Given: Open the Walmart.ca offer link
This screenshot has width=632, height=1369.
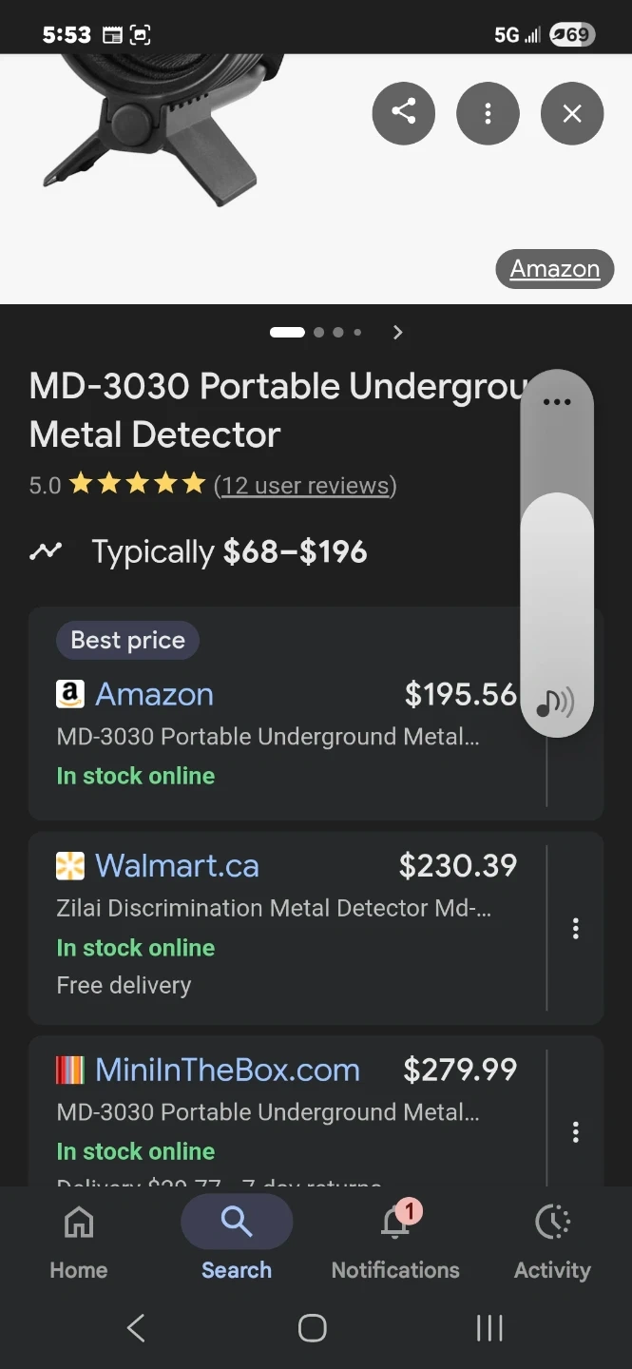Looking at the screenshot, I should click(x=177, y=865).
